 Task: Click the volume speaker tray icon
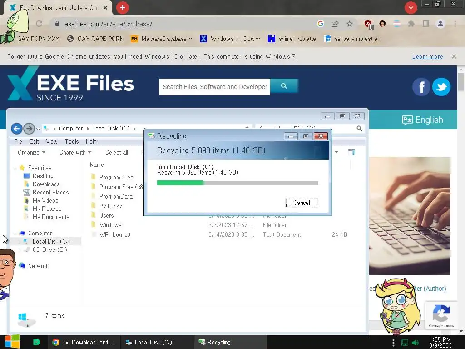click(416, 343)
